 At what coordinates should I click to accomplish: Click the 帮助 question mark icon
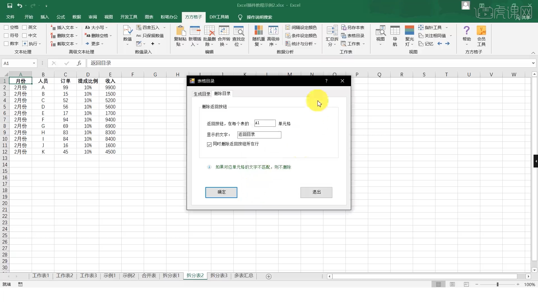tap(467, 30)
